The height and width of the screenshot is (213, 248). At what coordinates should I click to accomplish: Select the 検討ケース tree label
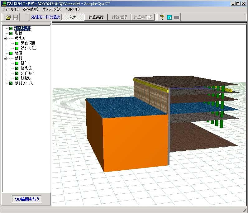point(24,83)
